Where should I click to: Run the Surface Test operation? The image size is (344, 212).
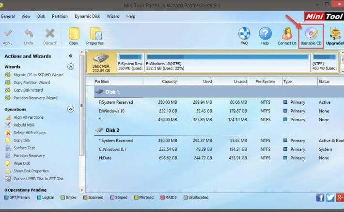pyautogui.click(x=24, y=148)
